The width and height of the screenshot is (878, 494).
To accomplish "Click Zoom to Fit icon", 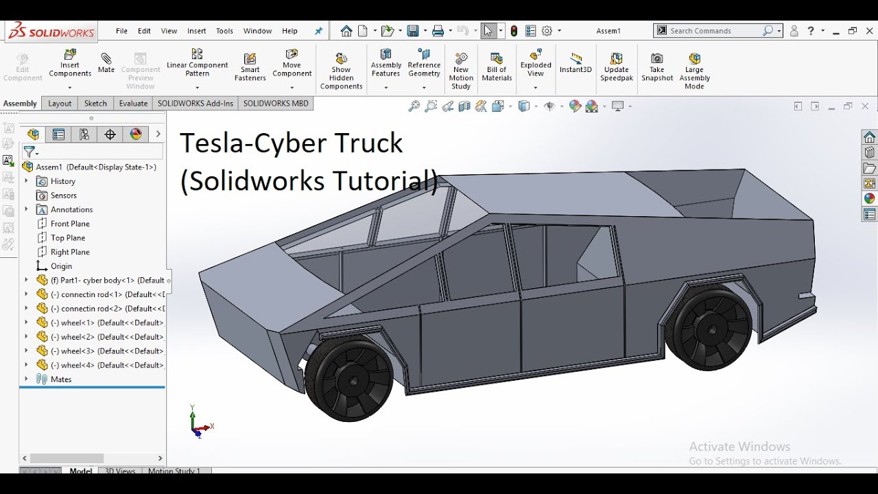I will [x=414, y=106].
